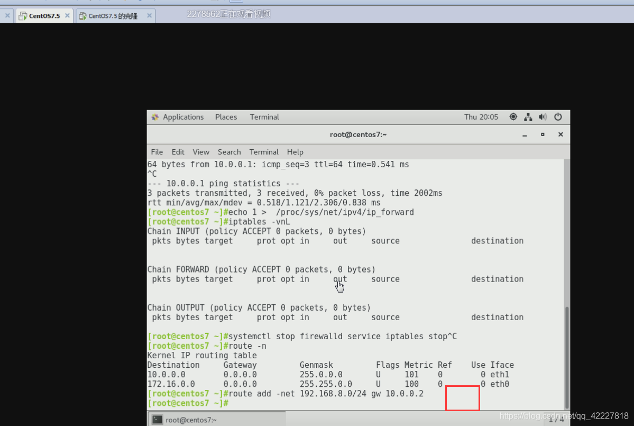Click the 'Chain OUTPUT' line in terminal

tap(259, 308)
